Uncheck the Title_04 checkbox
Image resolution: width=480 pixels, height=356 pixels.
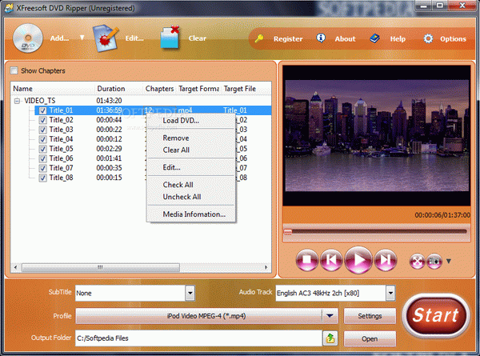coord(43,139)
